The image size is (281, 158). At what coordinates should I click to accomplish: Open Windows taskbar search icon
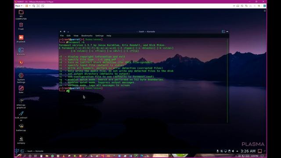(25, 156)
